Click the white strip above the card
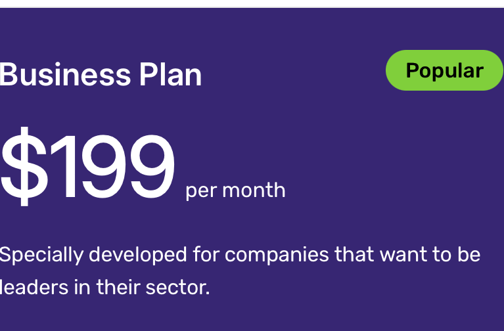 pos(252,3)
